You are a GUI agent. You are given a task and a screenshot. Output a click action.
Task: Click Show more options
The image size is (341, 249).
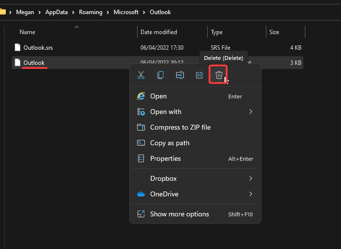tap(195, 214)
